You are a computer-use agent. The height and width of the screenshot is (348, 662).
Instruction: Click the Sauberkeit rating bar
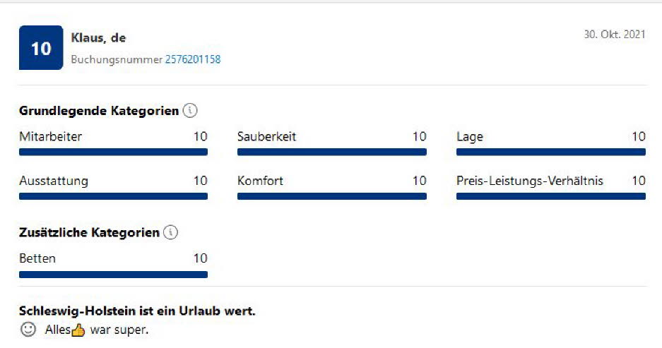click(x=332, y=152)
